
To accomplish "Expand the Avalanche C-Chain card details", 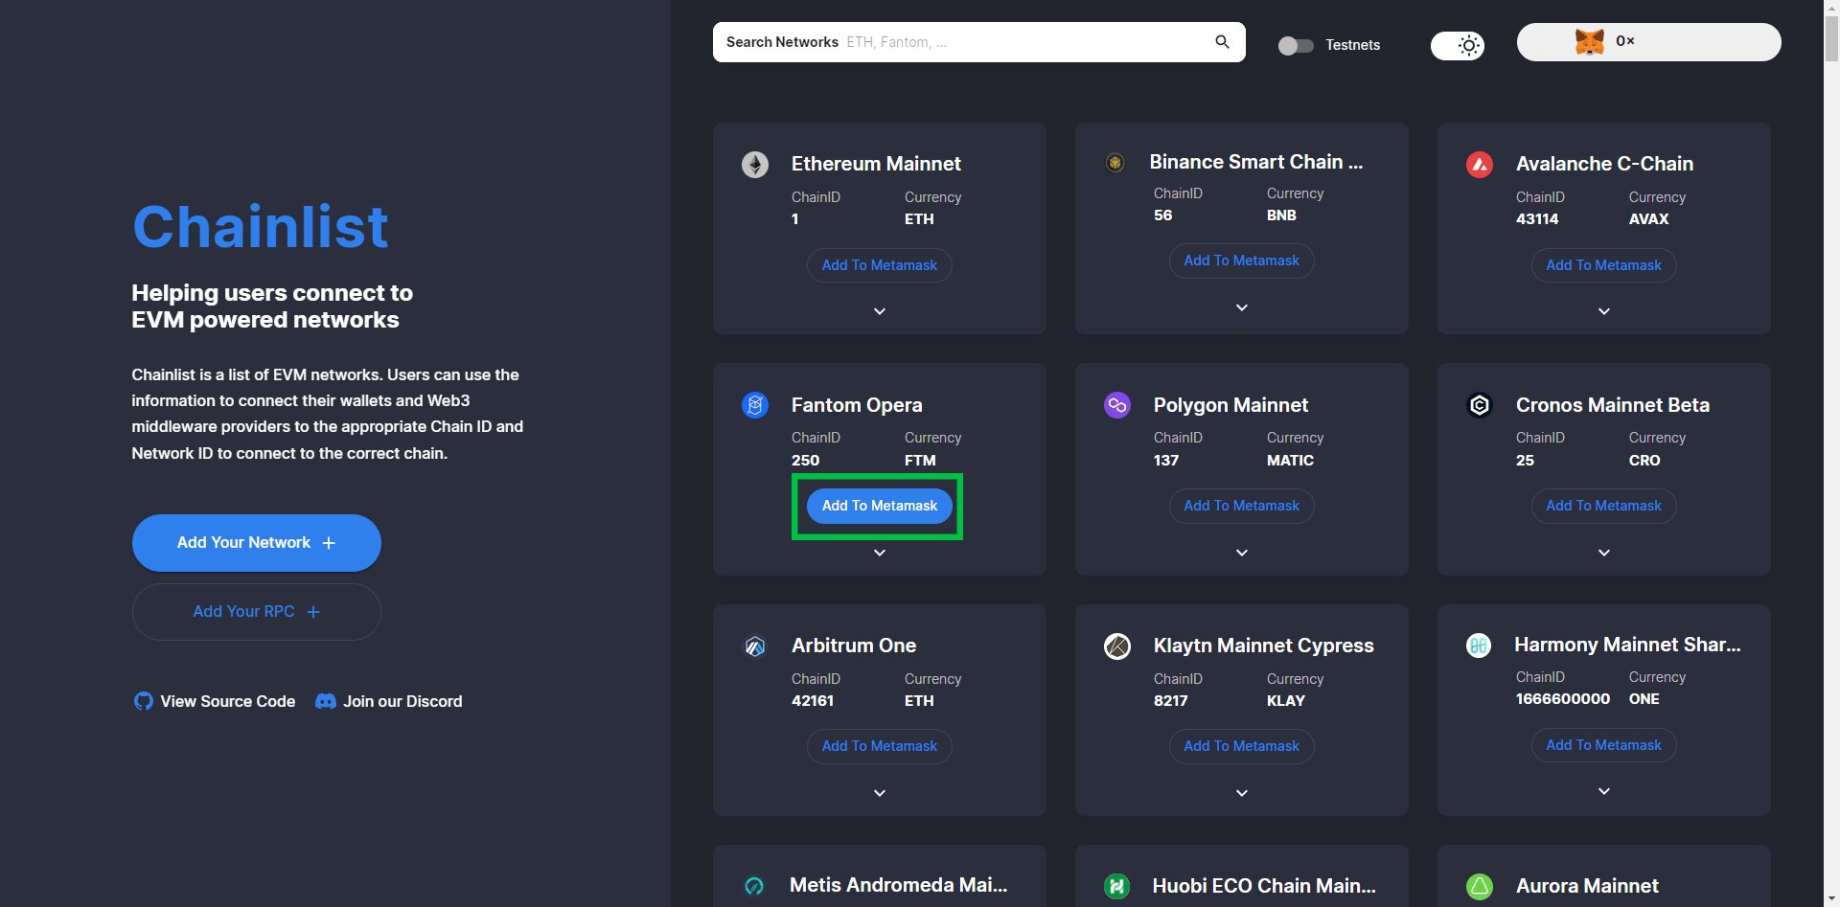I will [1604, 311].
